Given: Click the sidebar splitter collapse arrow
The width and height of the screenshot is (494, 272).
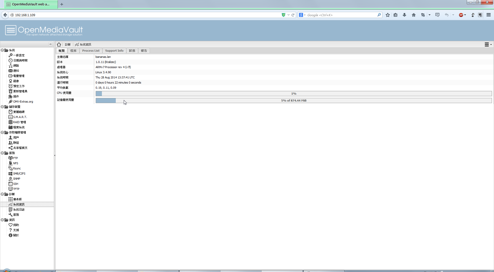Looking at the screenshot, I should pyautogui.click(x=55, y=155).
